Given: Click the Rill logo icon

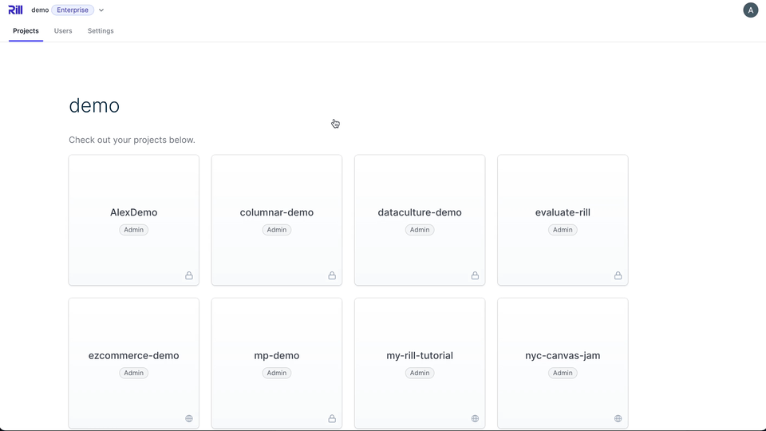Looking at the screenshot, I should click(15, 10).
